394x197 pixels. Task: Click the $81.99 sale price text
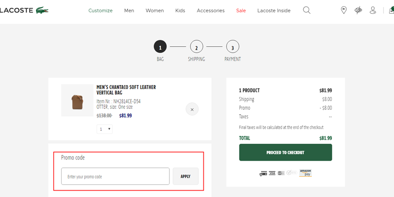pos(126,116)
